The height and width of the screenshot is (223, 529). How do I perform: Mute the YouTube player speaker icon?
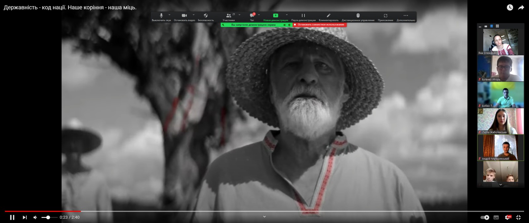coord(35,217)
